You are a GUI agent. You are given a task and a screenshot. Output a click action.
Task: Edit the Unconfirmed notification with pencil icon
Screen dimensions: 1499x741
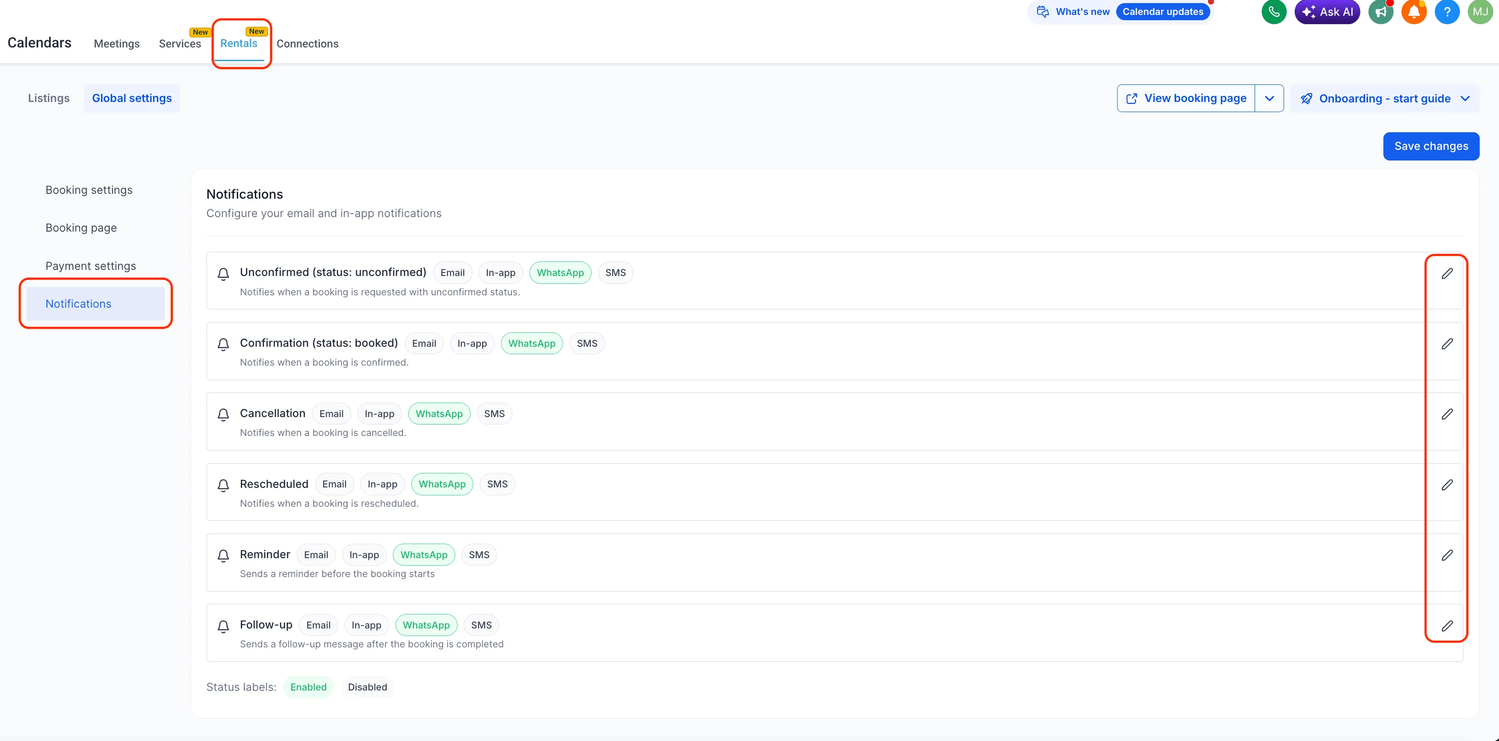(x=1447, y=273)
